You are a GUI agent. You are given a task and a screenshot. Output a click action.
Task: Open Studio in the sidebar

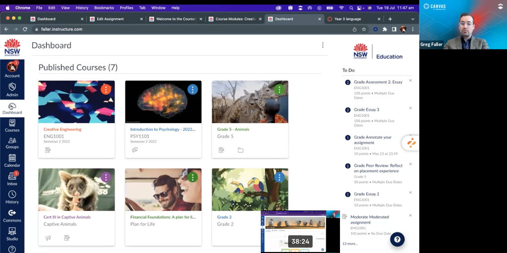12,234
